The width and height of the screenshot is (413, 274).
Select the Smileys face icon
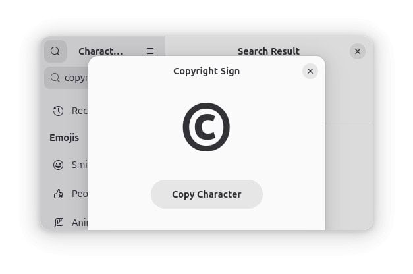pos(59,165)
